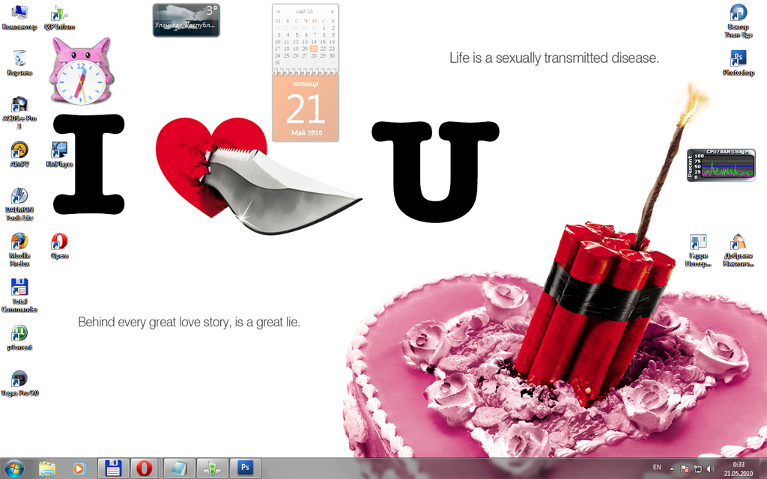Click the volume speaker icon in tray
The height and width of the screenshot is (479, 767).
pyautogui.click(x=710, y=469)
